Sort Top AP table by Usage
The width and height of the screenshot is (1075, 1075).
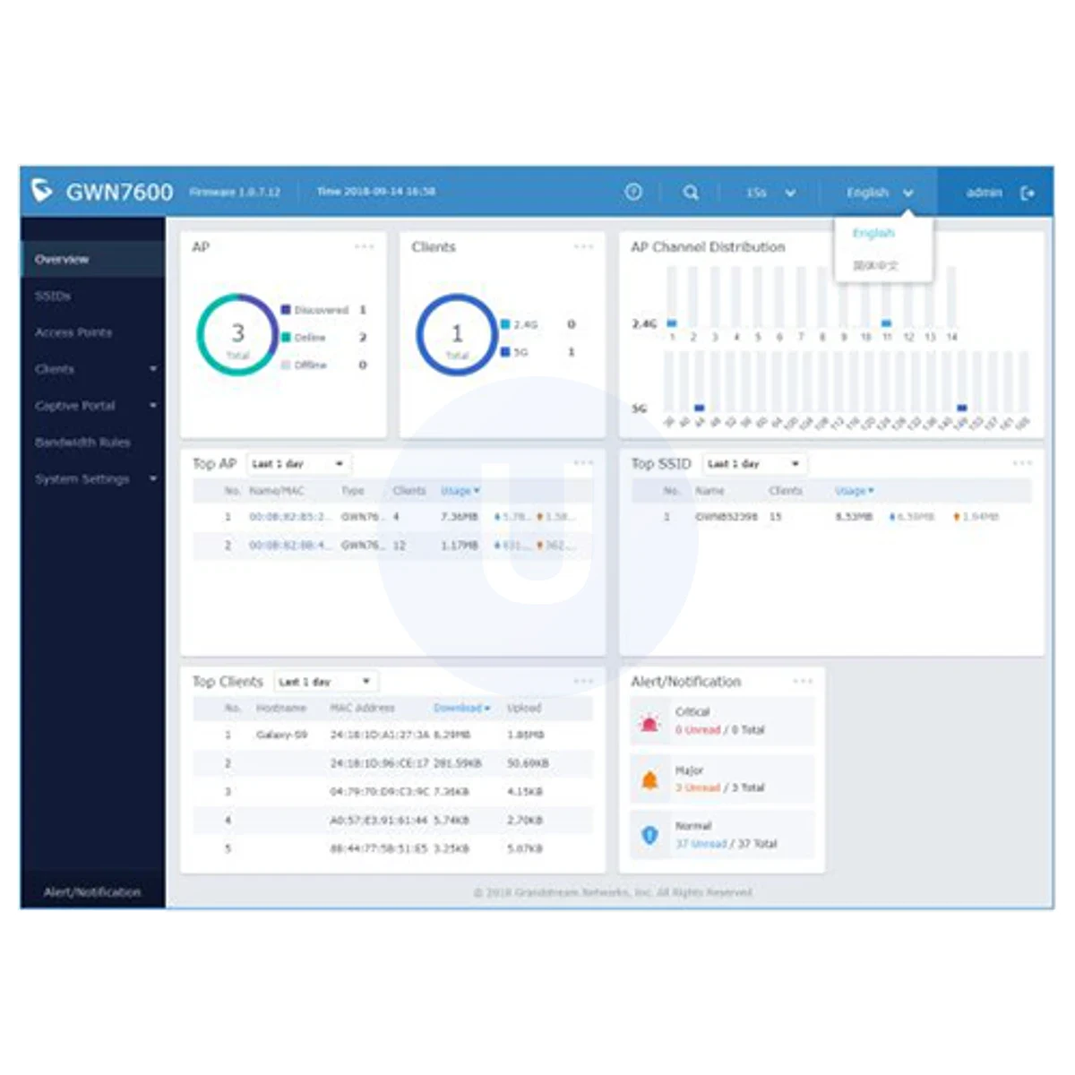(x=460, y=491)
